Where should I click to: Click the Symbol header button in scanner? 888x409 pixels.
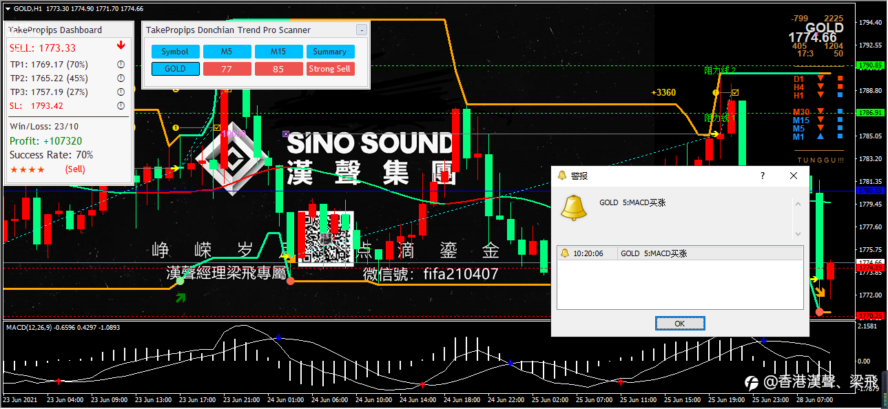coord(175,52)
